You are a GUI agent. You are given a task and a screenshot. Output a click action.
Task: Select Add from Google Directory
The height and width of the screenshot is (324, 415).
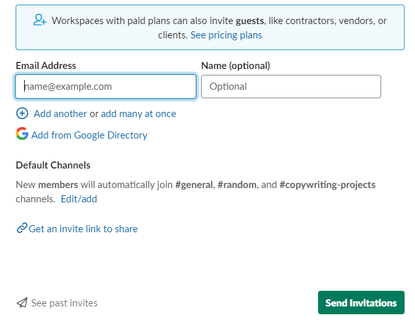tap(89, 135)
